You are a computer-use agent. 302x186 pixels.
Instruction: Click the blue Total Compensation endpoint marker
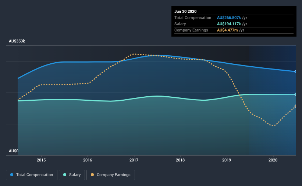296,71
